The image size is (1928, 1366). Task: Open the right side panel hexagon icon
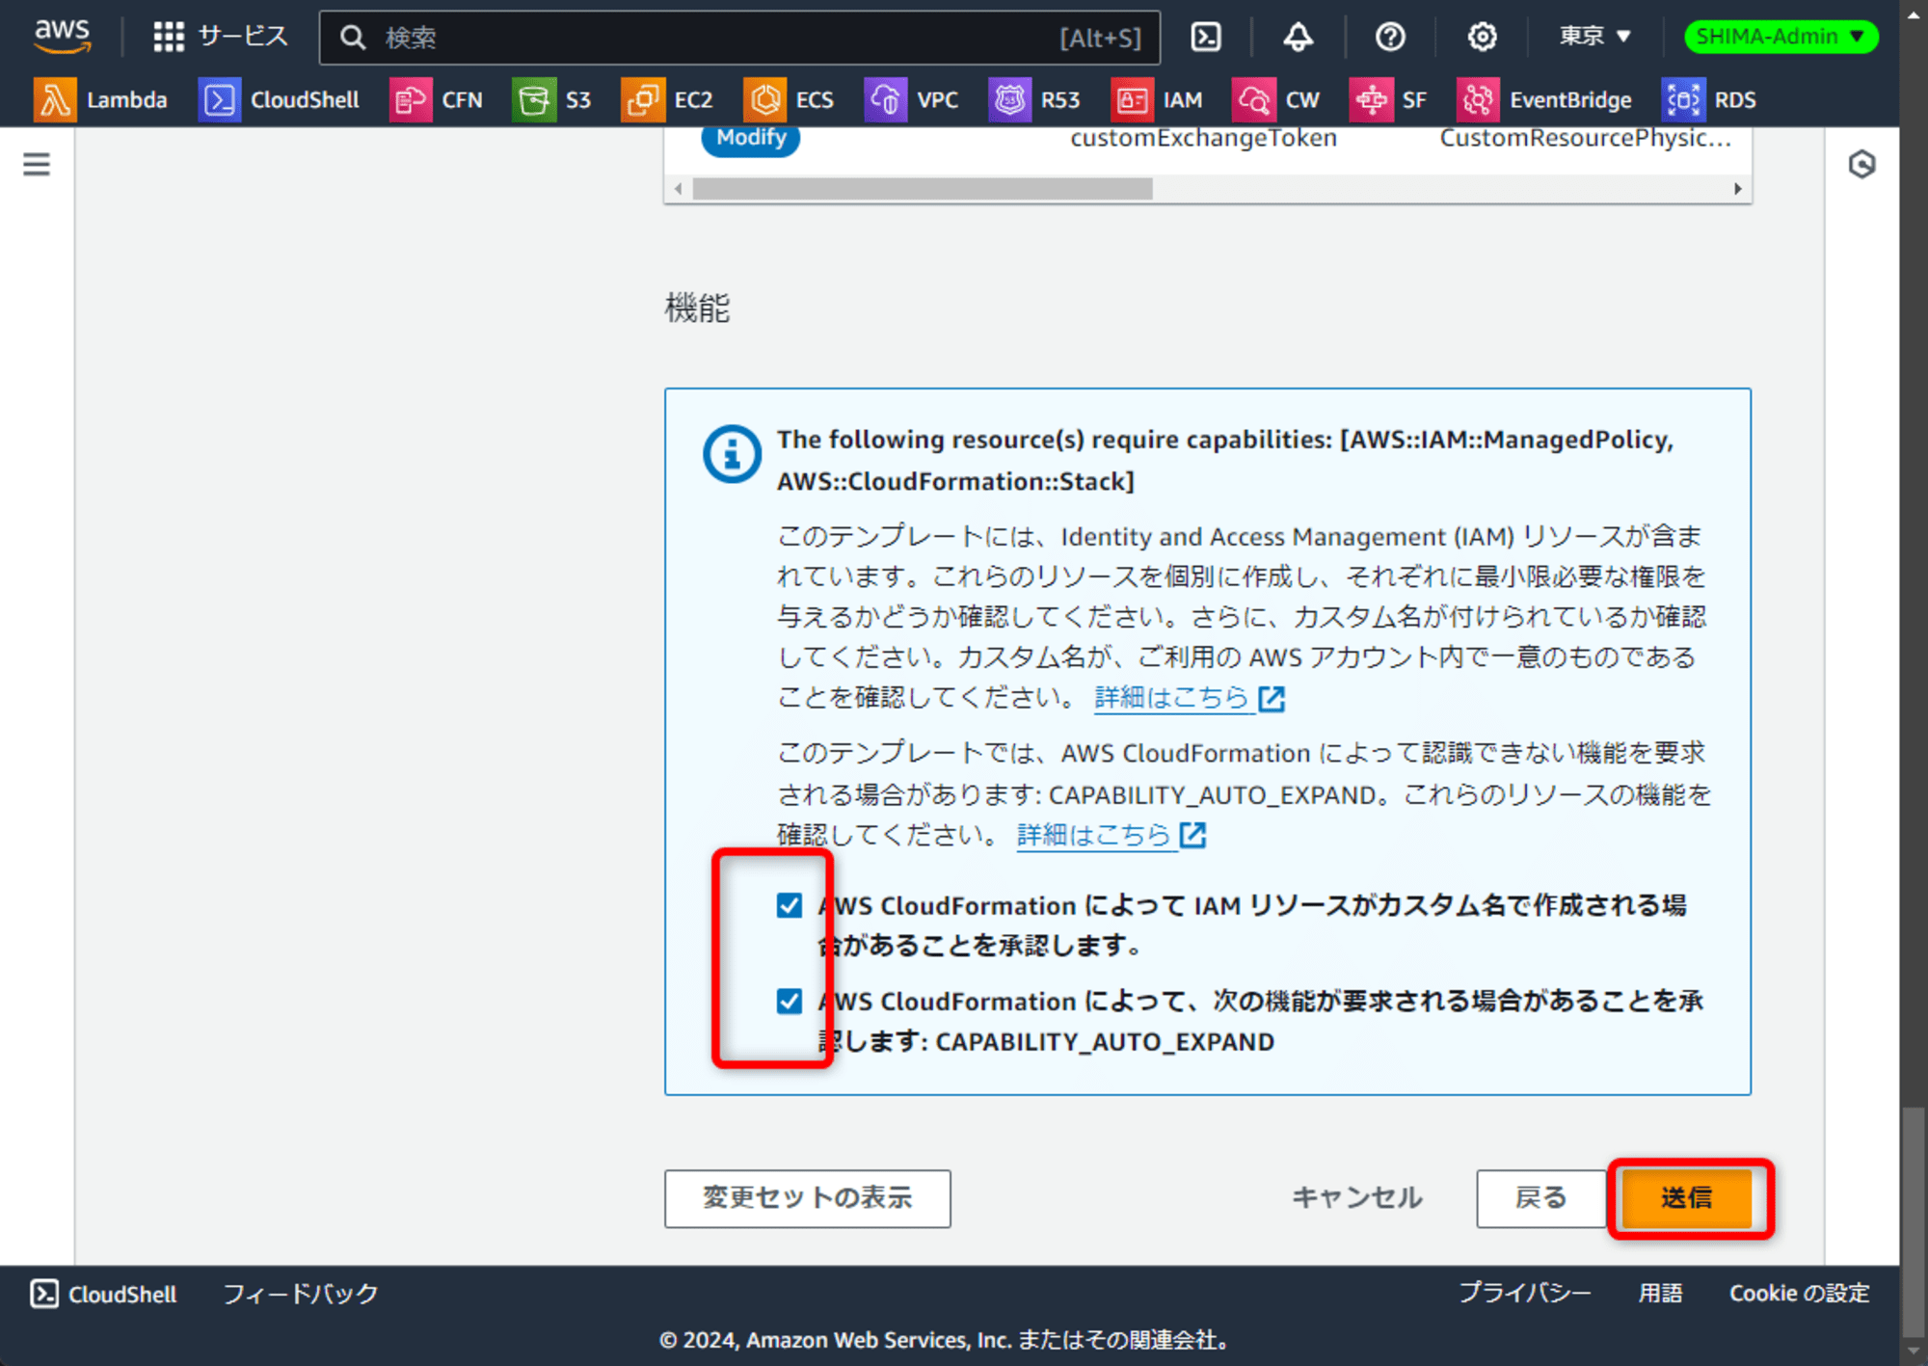tap(1861, 164)
